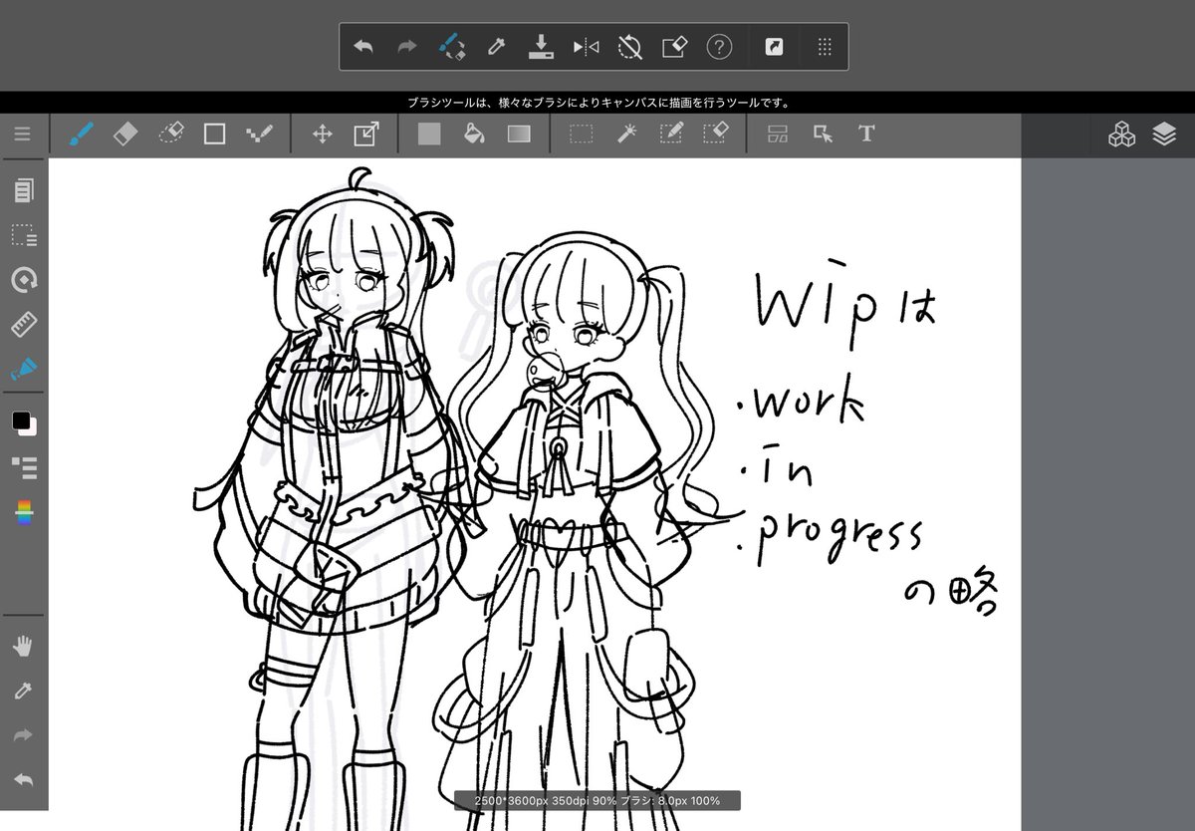Select the panel divide tool
Screen dimensions: 1195x831
[778, 134]
